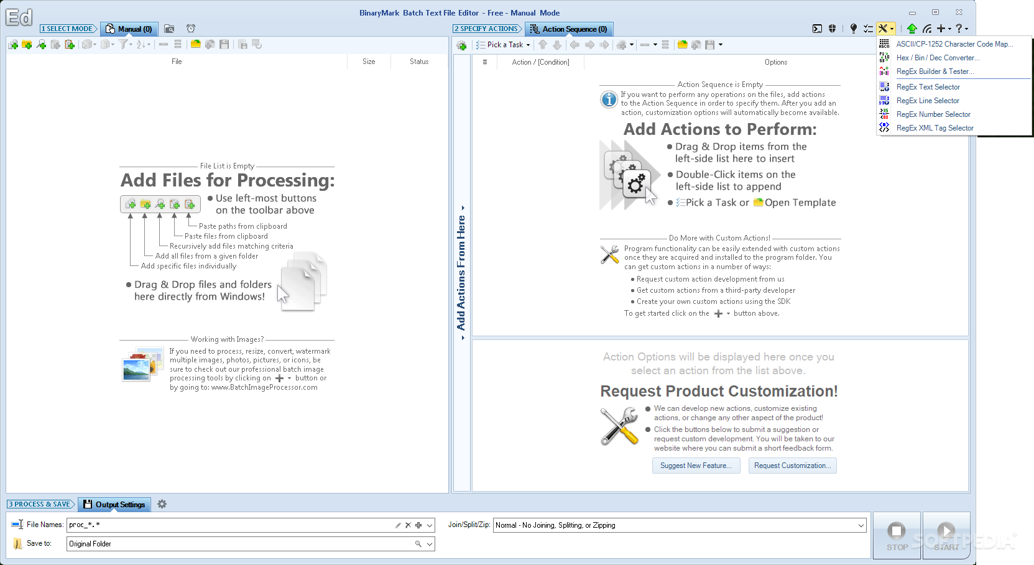Choose RegEx Text Selector menu item
The height and width of the screenshot is (565, 1034).
tap(954, 87)
